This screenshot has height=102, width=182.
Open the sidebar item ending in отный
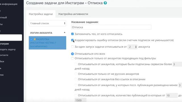tap(3, 18)
